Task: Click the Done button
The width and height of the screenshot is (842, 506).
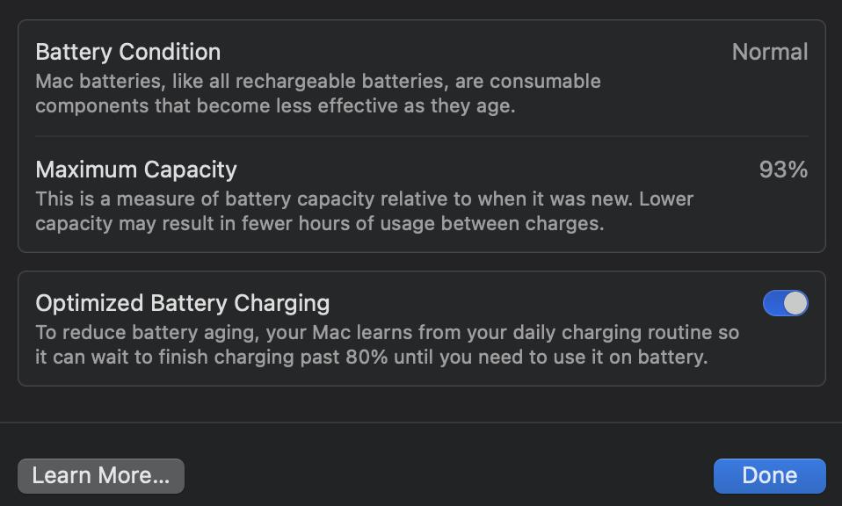Action: pos(770,475)
